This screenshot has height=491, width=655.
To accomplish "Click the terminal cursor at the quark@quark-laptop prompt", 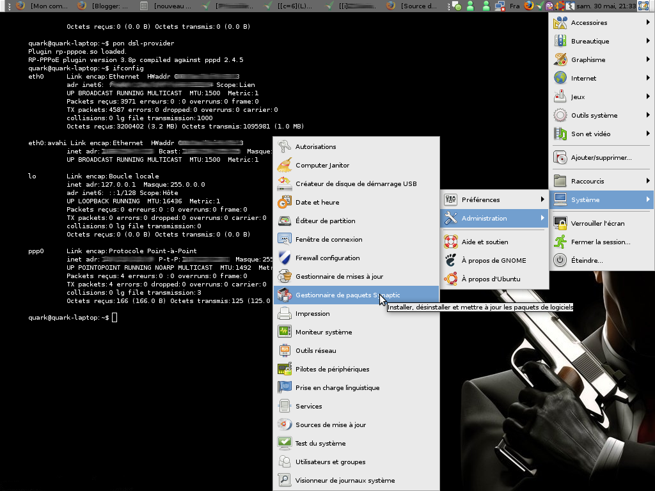I will [x=114, y=318].
